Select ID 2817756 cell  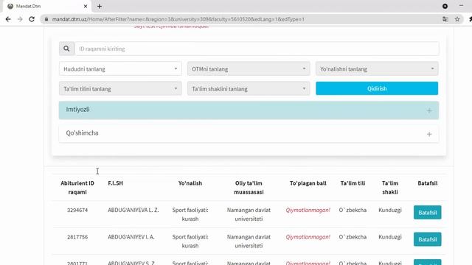(x=77, y=237)
